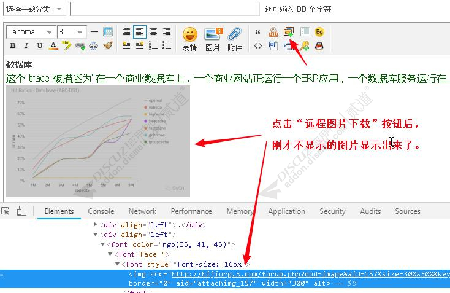This screenshot has width=450, height=293.
Task: Insert a table
Action: pyautogui.click(x=108, y=31)
